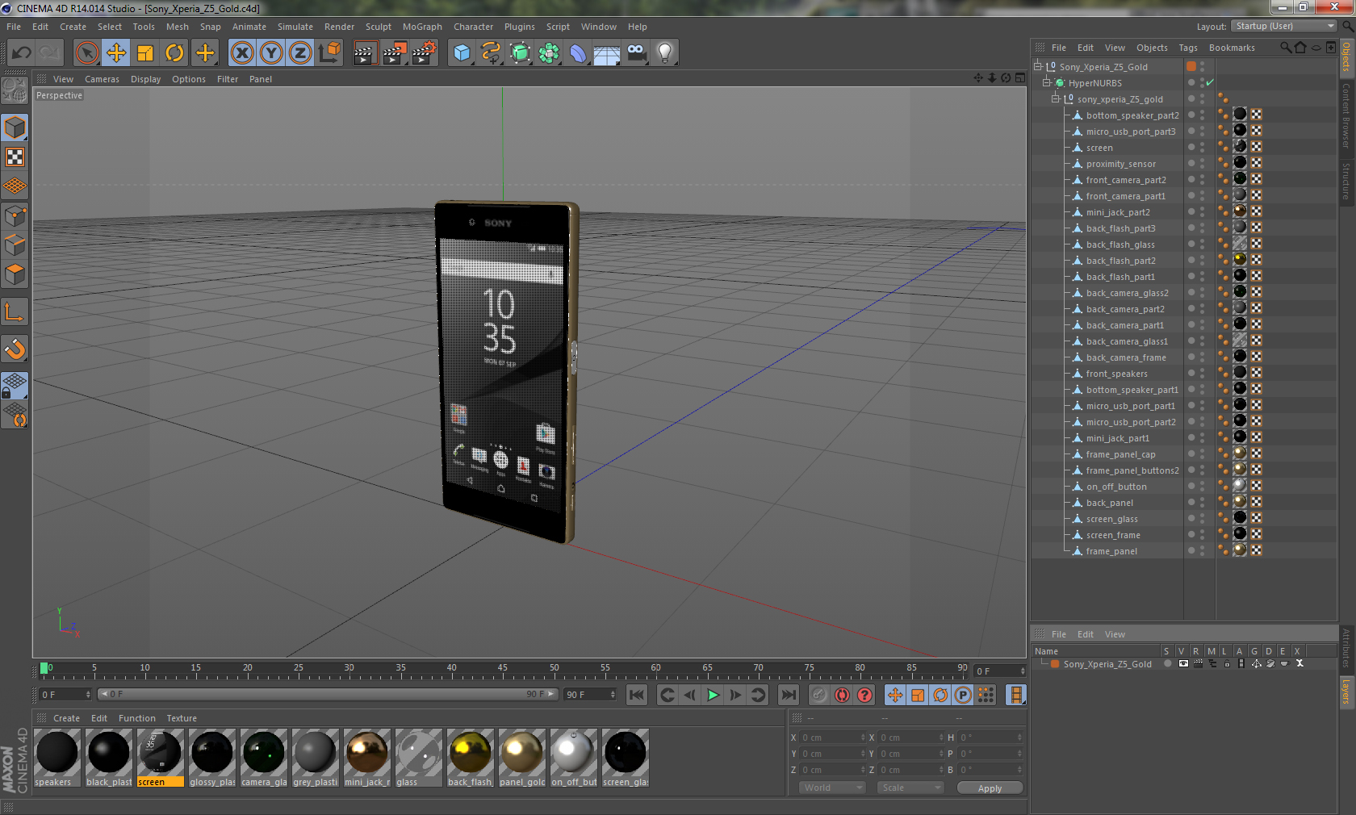Activate the Move tool
The height and width of the screenshot is (815, 1356).
(x=116, y=53)
